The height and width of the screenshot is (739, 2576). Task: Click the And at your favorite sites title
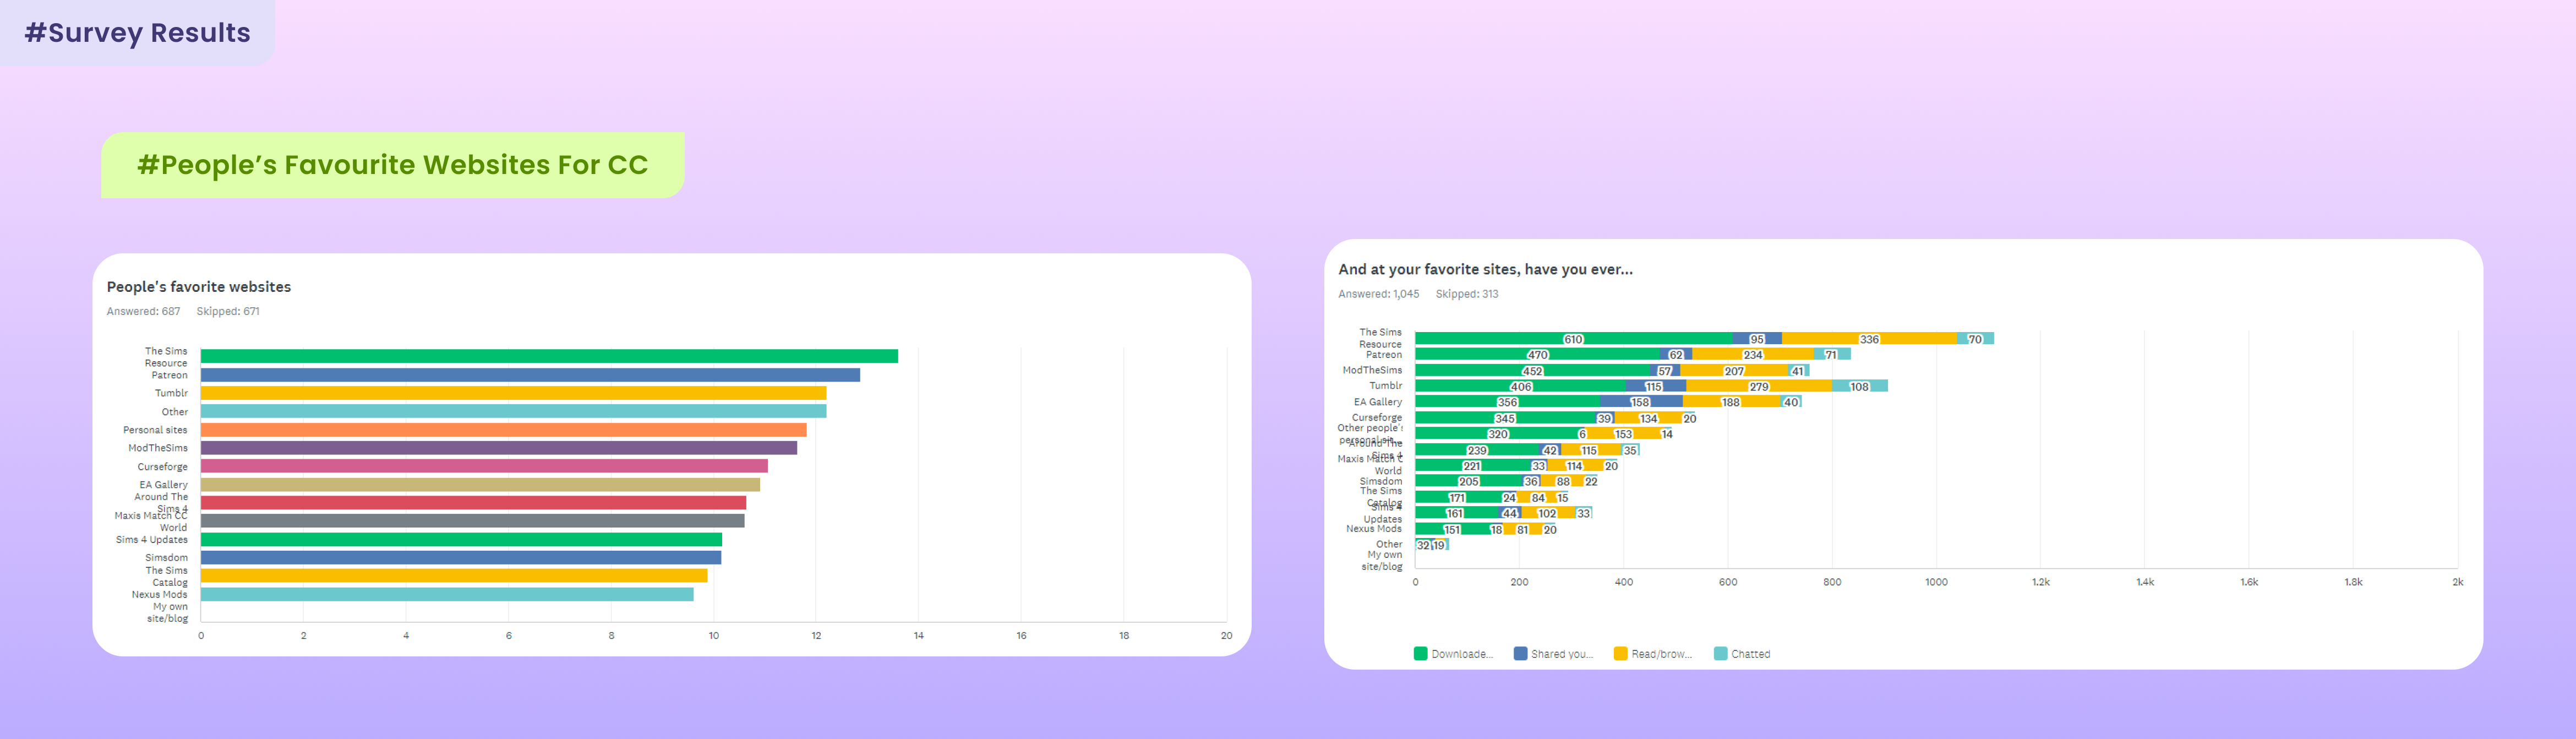coord(1485,269)
